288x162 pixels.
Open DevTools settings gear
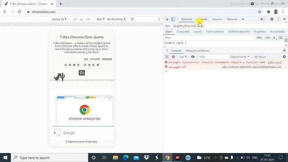click(x=272, y=19)
